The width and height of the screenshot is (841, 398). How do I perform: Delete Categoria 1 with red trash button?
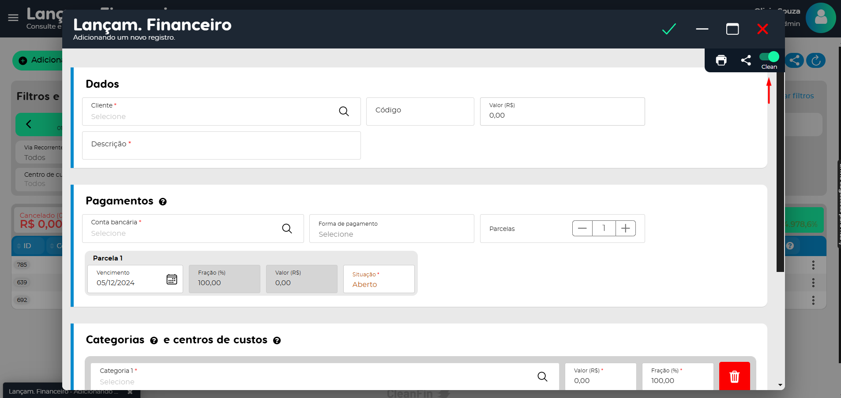734,376
